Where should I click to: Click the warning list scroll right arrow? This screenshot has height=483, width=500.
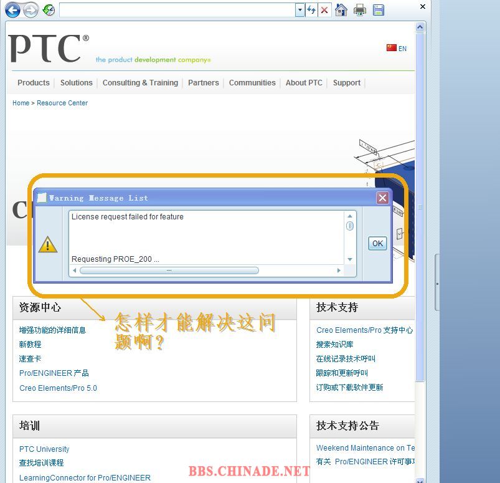click(339, 270)
